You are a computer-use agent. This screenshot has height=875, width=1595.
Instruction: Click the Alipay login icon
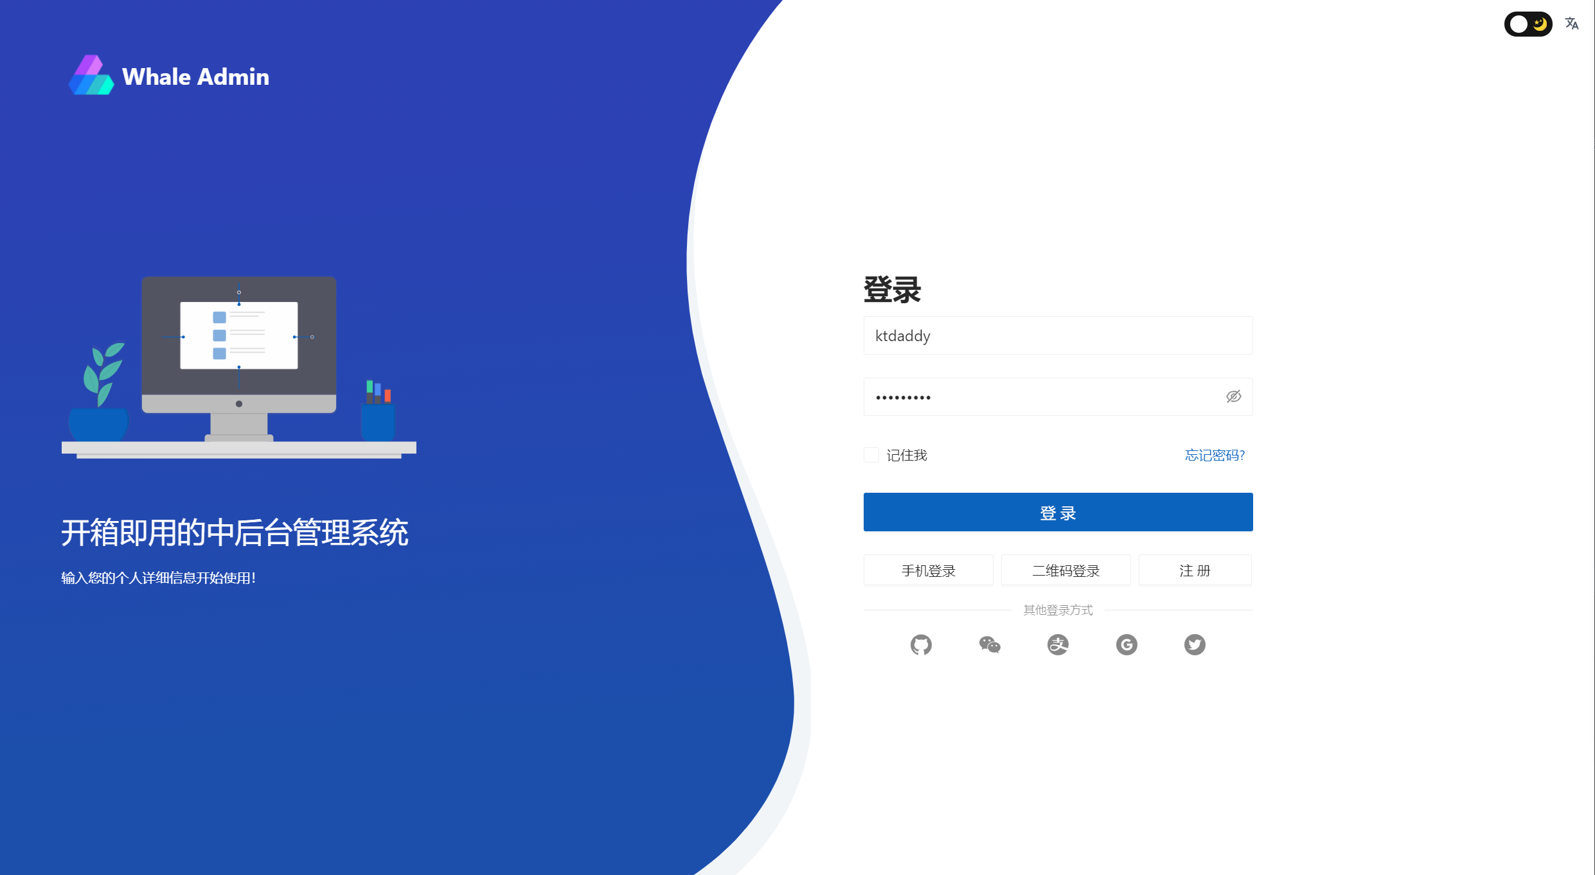click(1058, 644)
